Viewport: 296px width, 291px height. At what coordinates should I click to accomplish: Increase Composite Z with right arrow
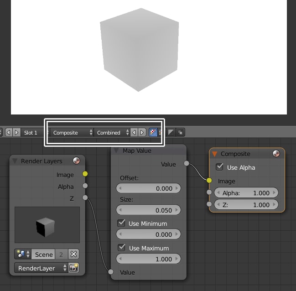tap(274, 204)
